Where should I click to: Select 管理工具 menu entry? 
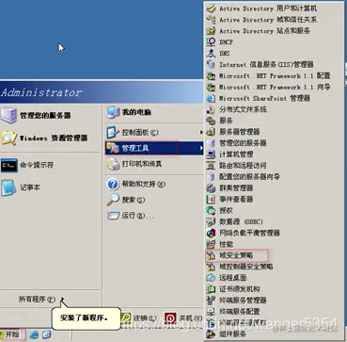coord(154,148)
